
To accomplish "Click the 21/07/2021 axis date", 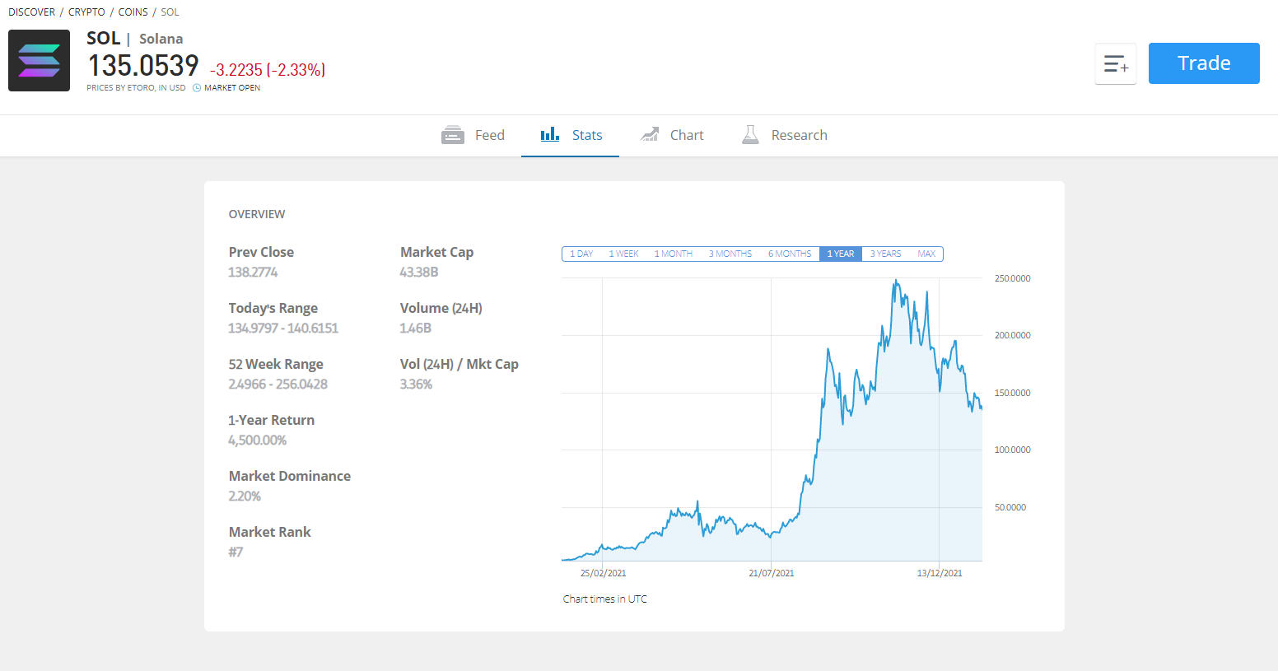I will (x=772, y=573).
